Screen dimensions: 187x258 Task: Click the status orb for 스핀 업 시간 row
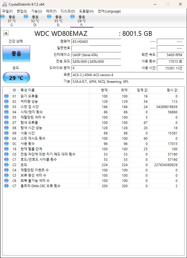click(x=6, y=107)
